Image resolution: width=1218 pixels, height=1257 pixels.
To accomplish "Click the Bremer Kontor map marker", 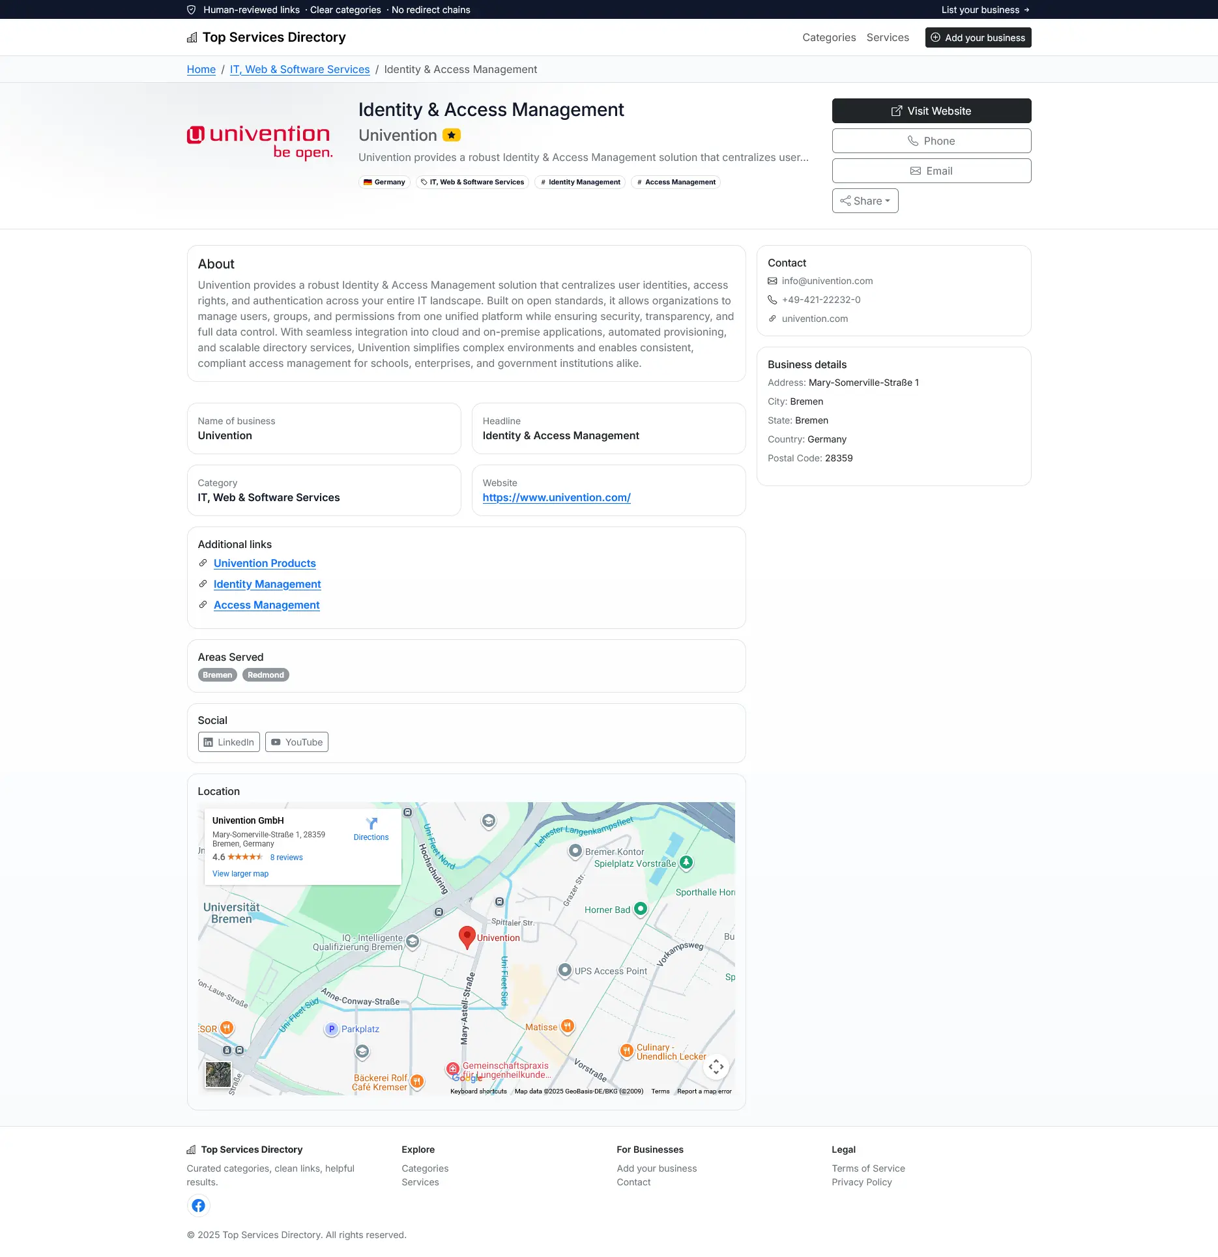I will point(575,851).
